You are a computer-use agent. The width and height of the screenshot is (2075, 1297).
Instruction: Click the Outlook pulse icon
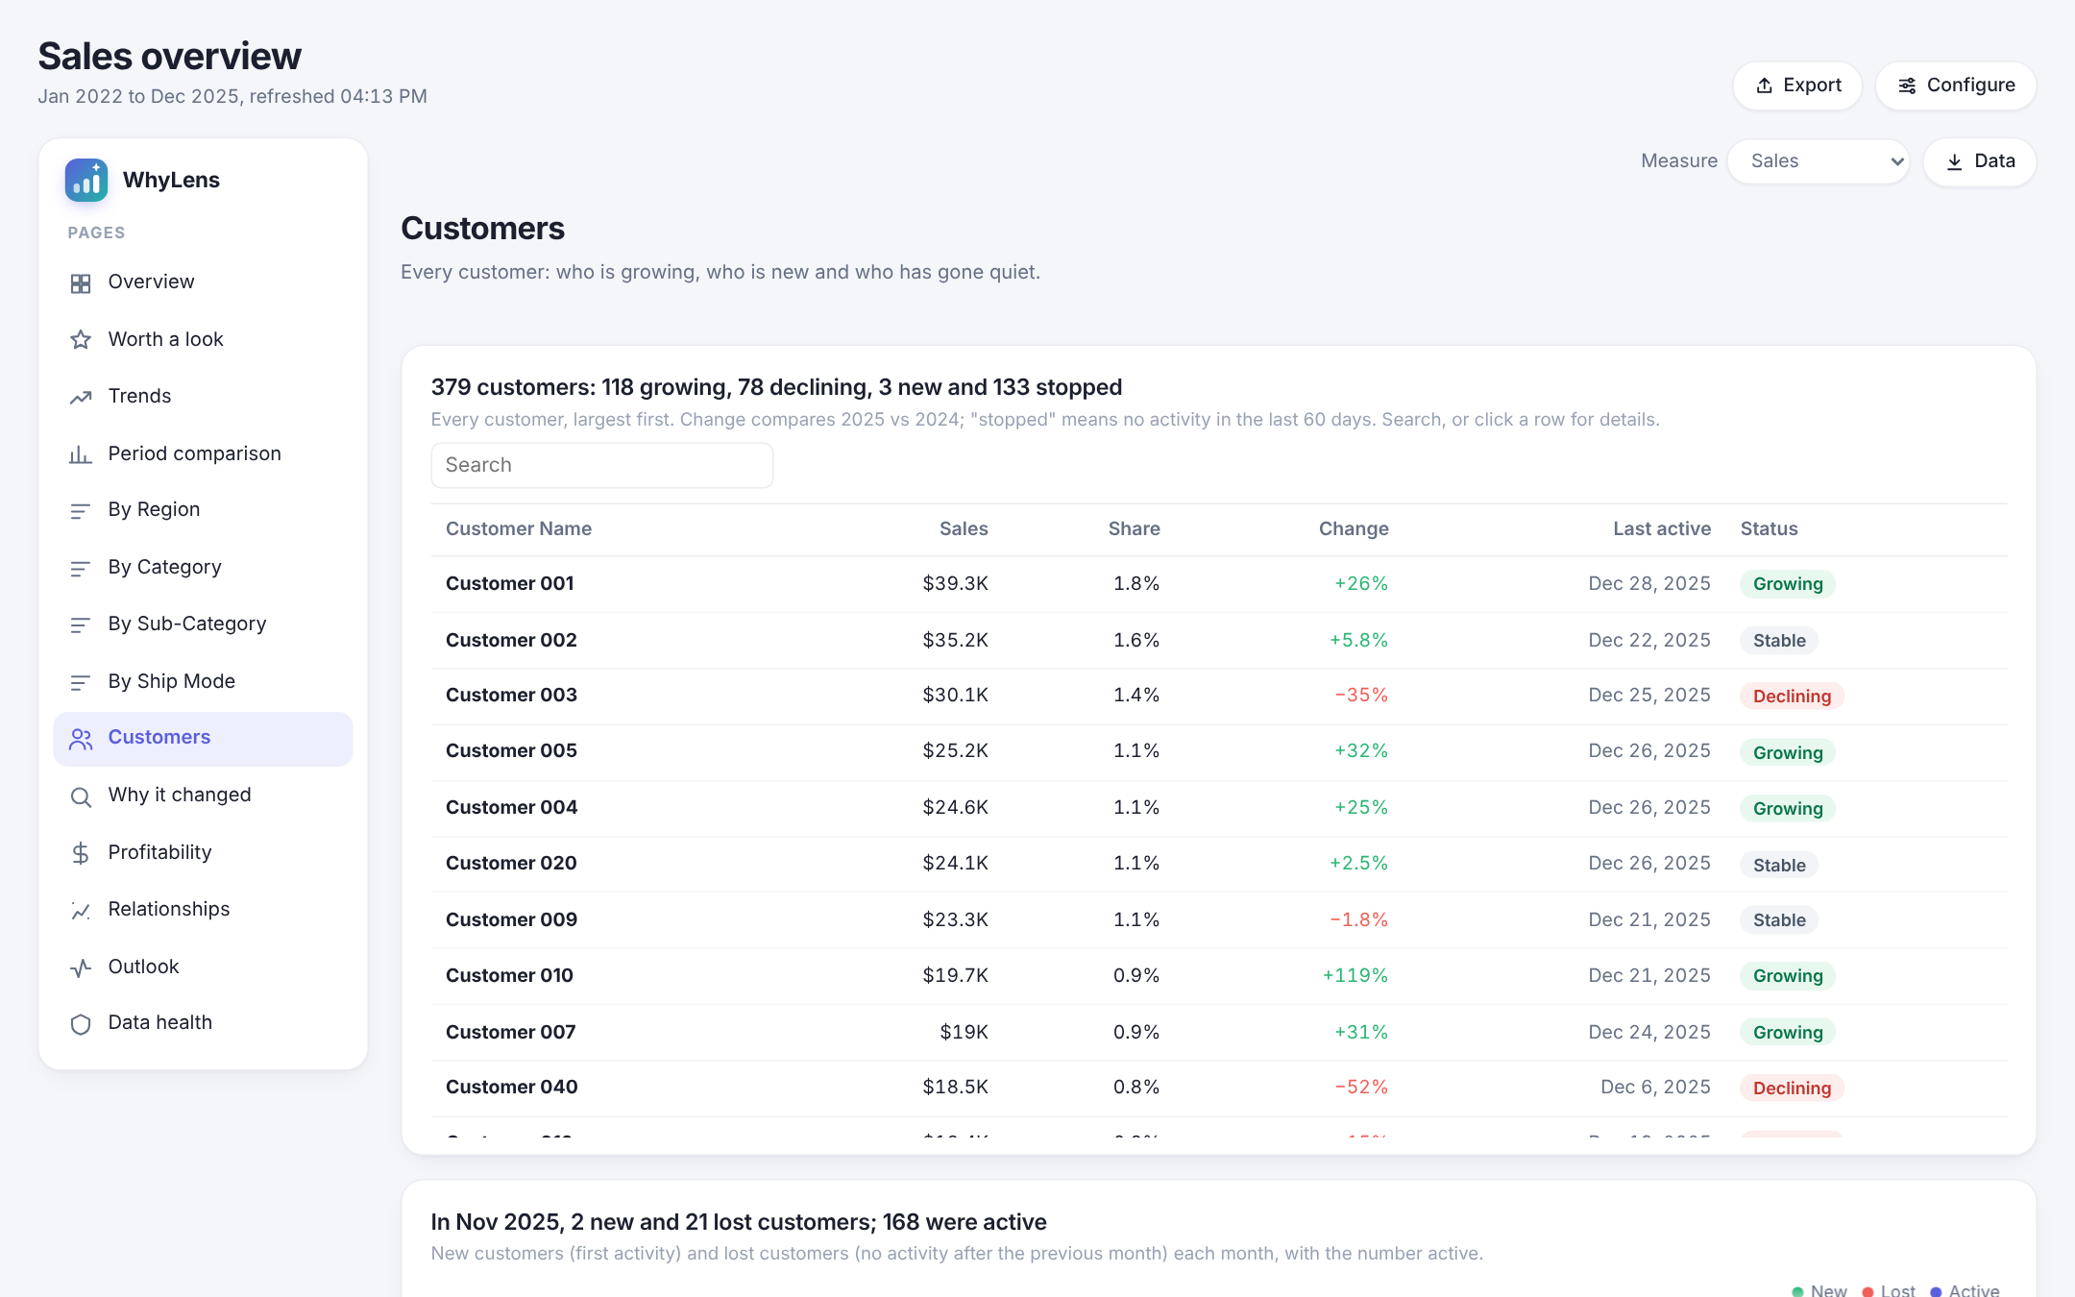(x=81, y=967)
